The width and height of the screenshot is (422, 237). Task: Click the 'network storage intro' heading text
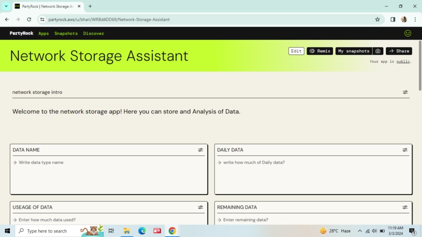coord(37,92)
